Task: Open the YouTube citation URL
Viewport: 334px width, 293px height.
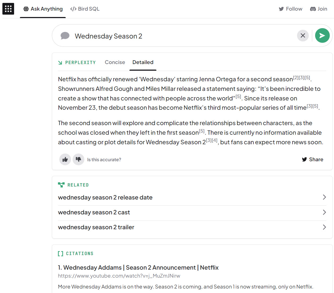Action: click(119, 276)
